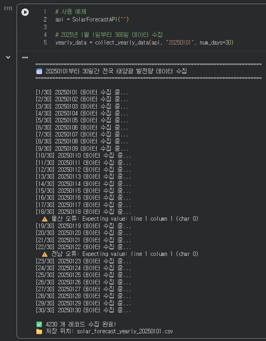This screenshot has width=266, height=341.
Task: Click output row [22/30] 20250122
Action: point(83,247)
